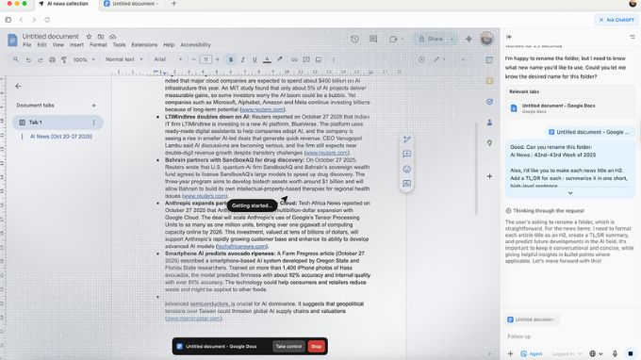Open the editing mode pencil dropdown
Viewport: 641px width, 360px height.
(439, 59)
